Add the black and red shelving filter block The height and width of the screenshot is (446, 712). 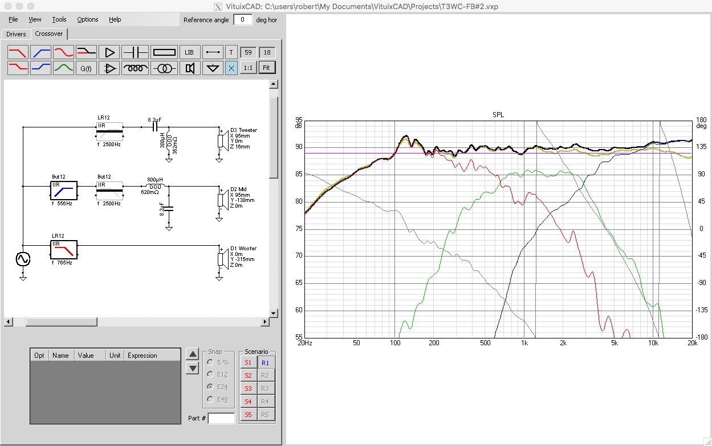coord(86,52)
